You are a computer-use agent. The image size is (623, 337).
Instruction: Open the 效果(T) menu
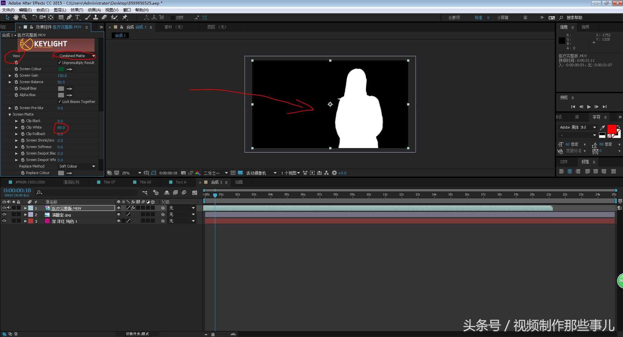pos(77,10)
